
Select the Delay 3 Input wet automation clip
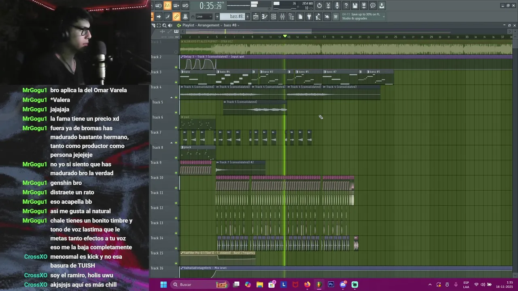pyautogui.click(x=346, y=62)
